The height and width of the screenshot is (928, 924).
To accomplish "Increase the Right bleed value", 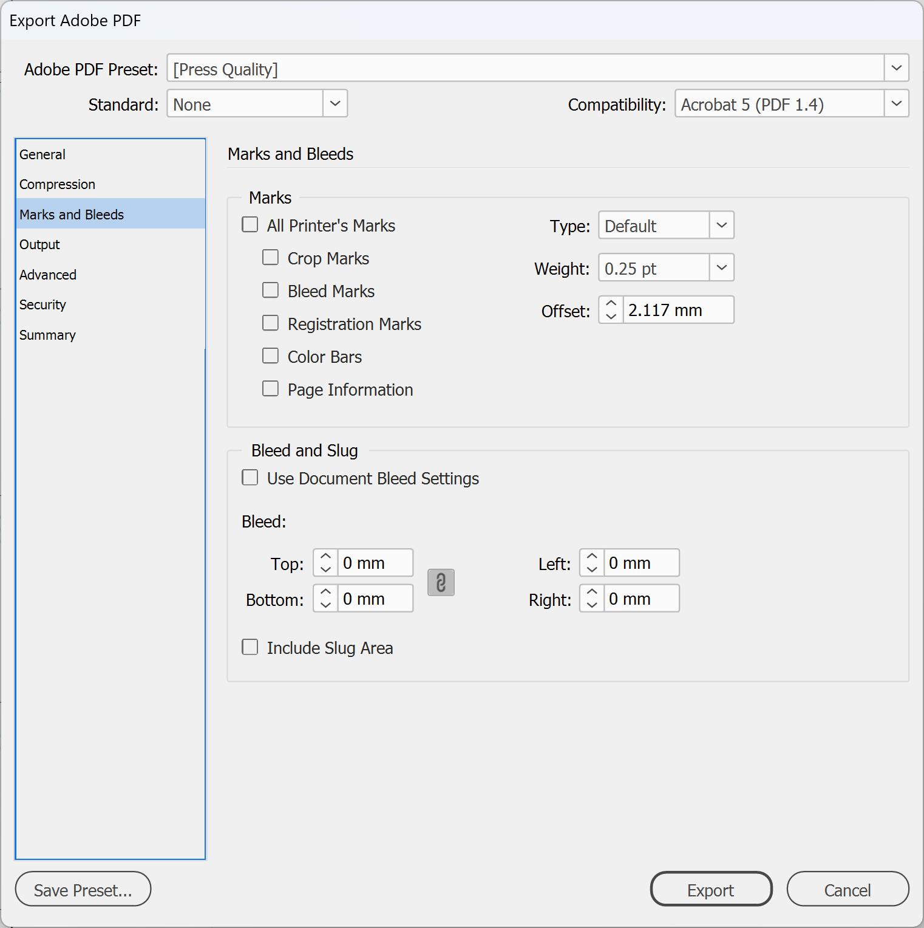I will pos(592,591).
